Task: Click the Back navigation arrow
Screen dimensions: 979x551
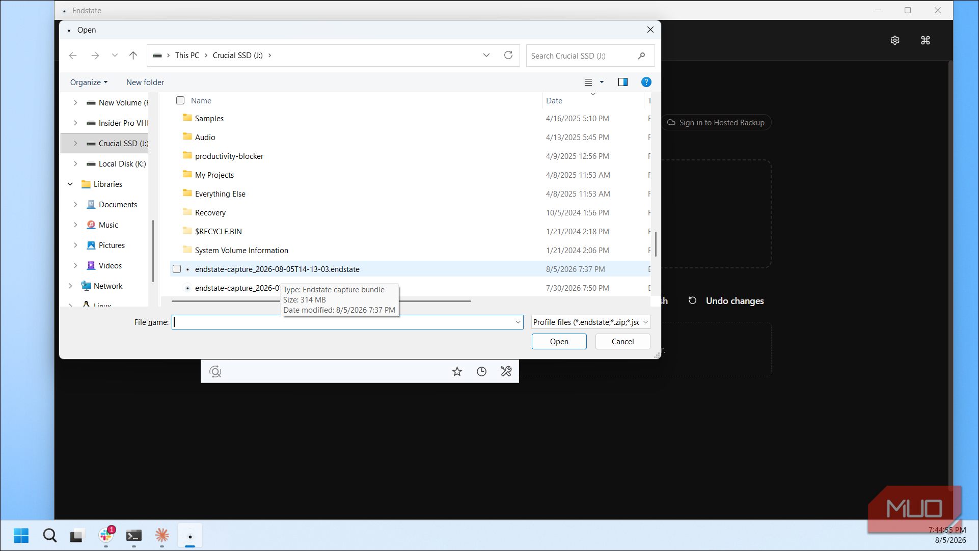Action: (x=73, y=56)
